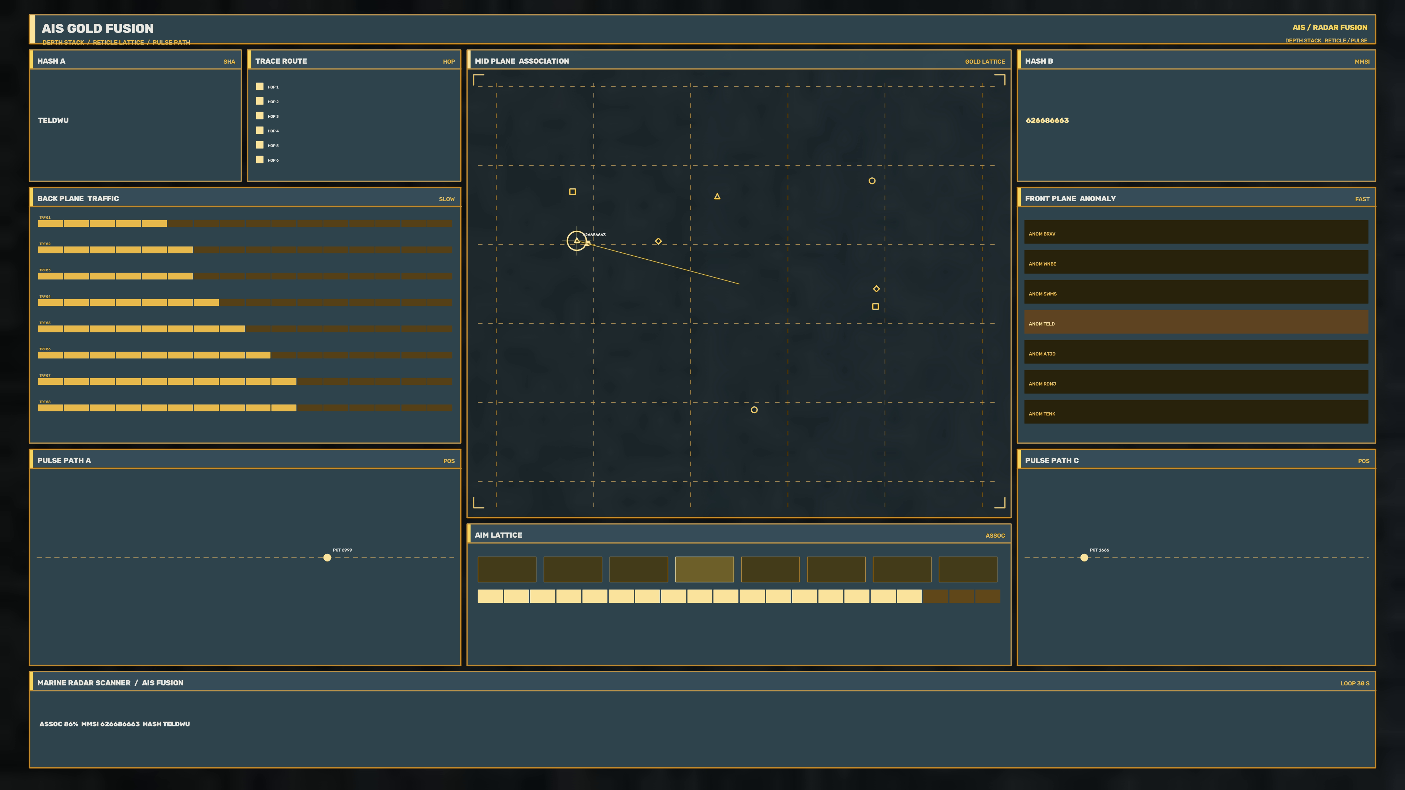Click the TRACE ROUTE panel header
The image size is (1405, 790).
[354, 60]
